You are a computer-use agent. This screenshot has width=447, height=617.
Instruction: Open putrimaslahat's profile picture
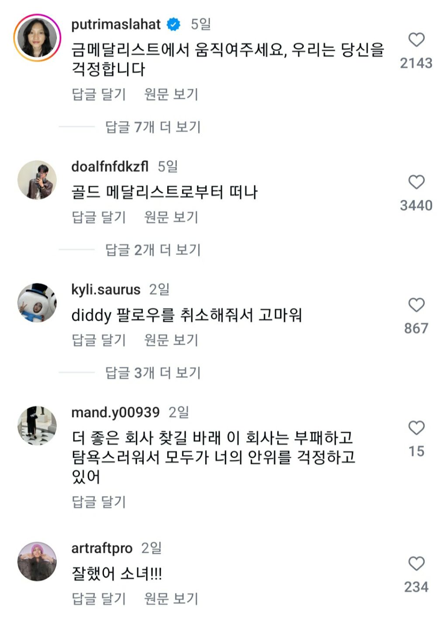coord(37,38)
